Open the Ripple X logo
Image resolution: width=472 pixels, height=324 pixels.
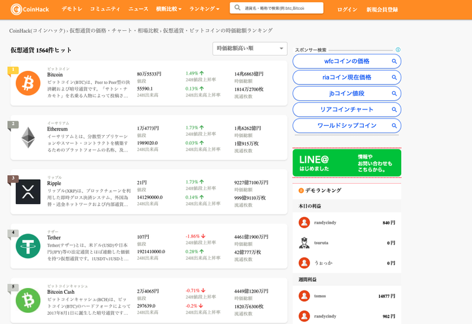28,192
